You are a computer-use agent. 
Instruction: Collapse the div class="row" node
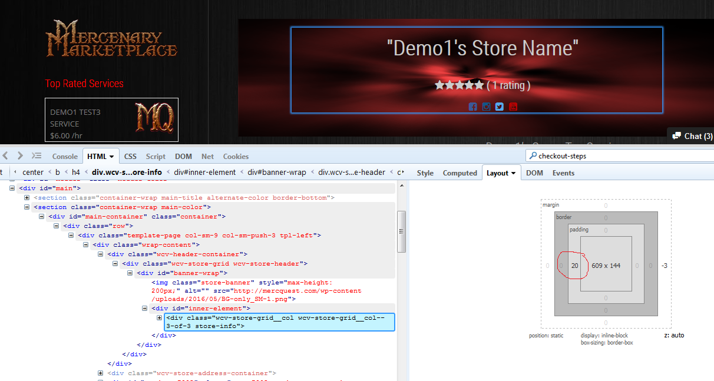pos(57,226)
